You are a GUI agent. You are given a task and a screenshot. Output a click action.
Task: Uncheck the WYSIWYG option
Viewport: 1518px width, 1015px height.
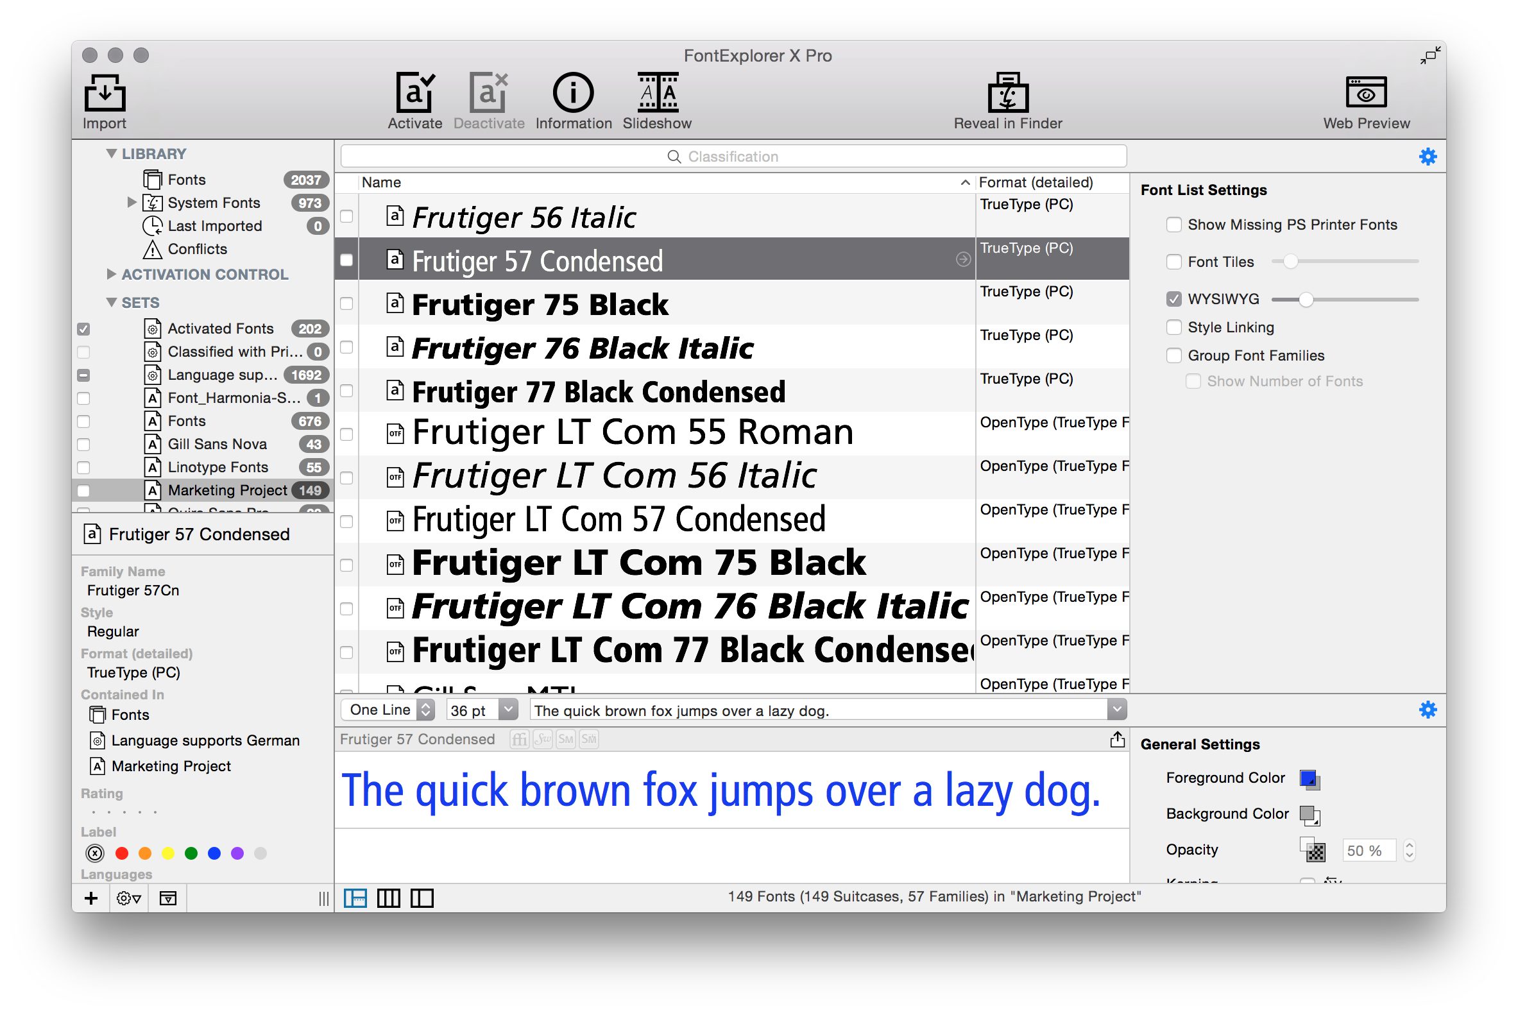1173,299
